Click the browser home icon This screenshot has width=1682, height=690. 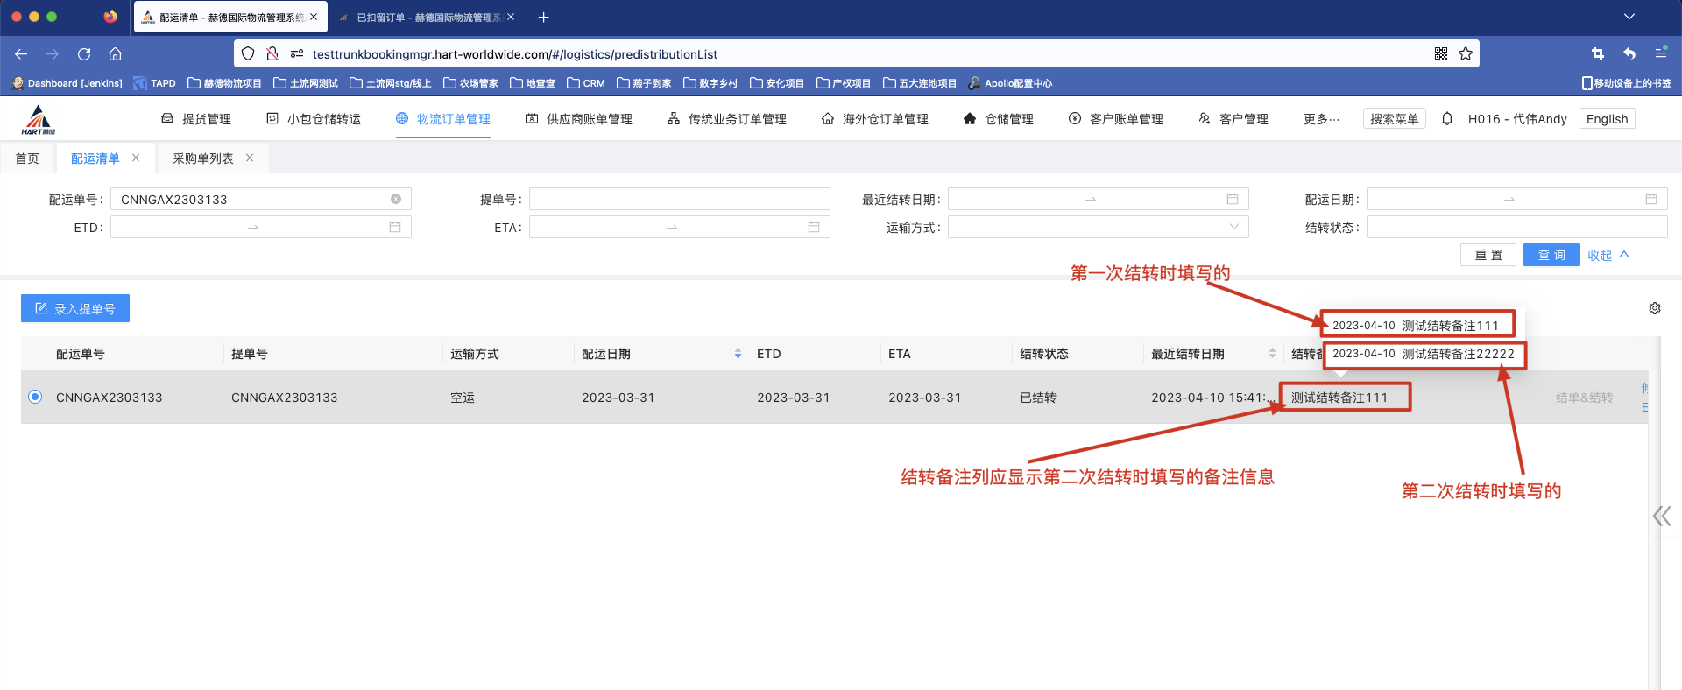[x=115, y=54]
